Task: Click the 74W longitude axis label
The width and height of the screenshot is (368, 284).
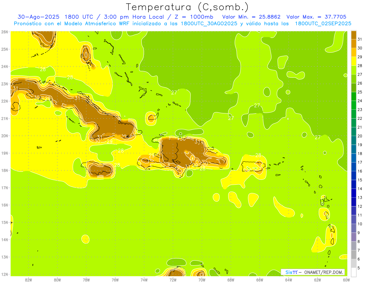Action: coord(144,280)
